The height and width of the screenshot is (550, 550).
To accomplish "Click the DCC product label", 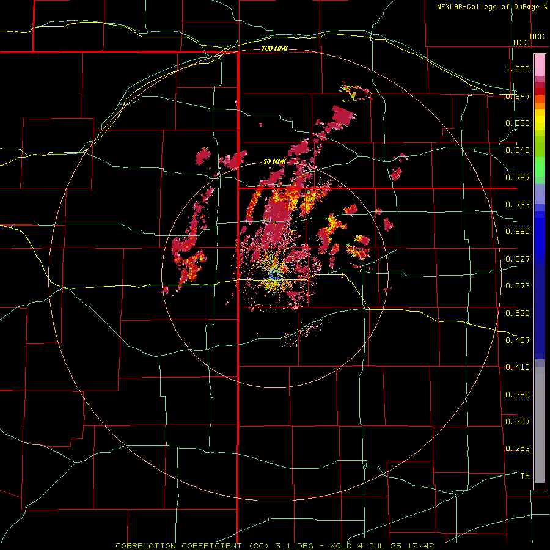I will tap(537, 37).
